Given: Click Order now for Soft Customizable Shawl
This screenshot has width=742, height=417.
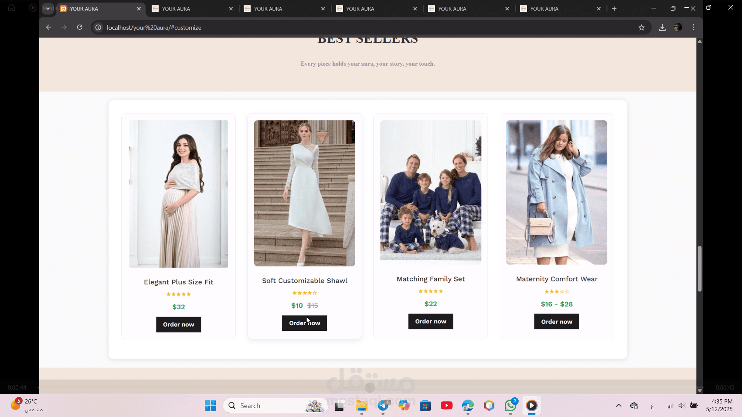Looking at the screenshot, I should [x=305, y=323].
